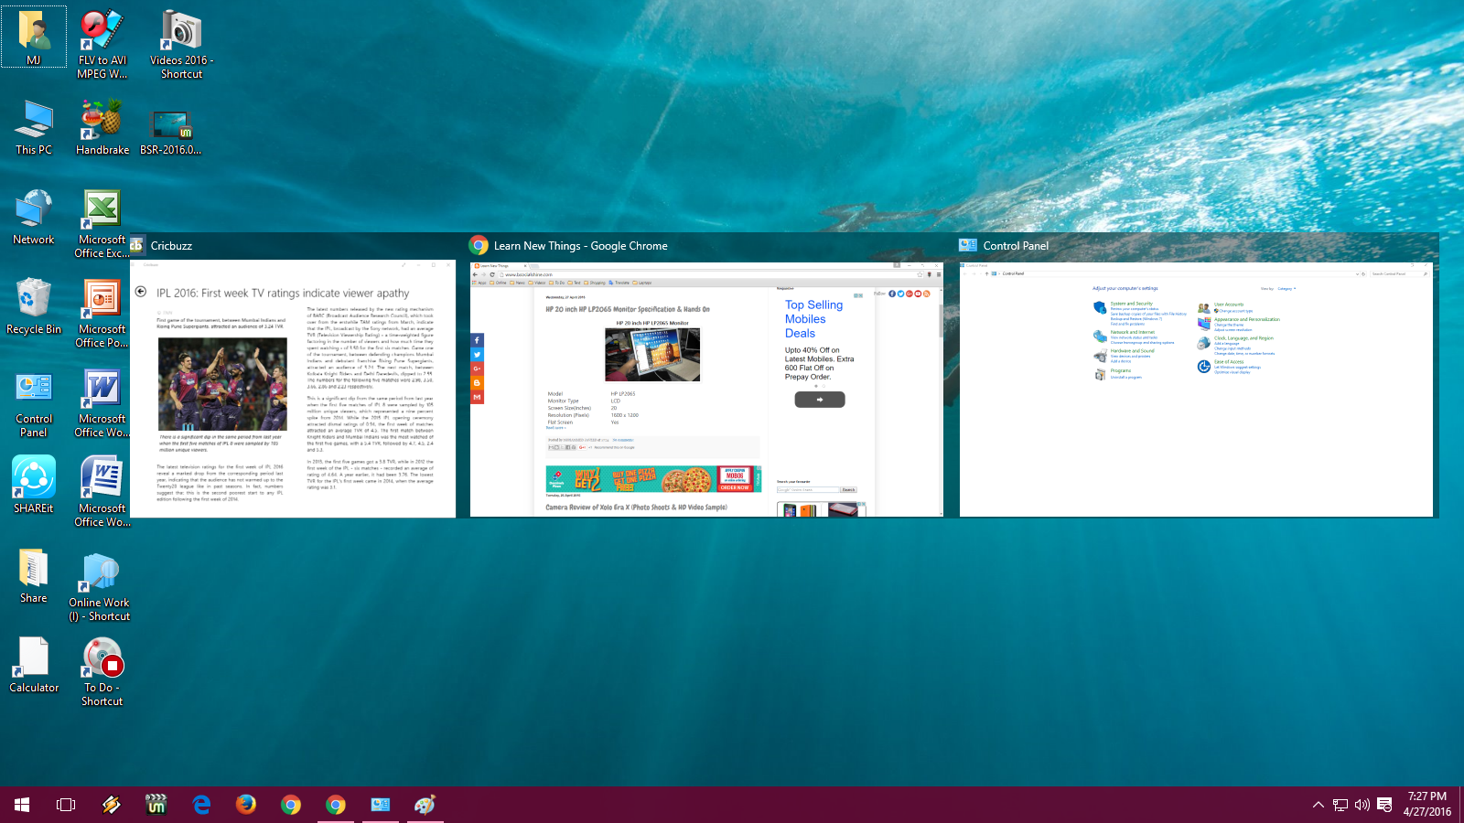Screen dimensions: 1464x823
Task: Click the Read more link under the monitor specs
Action: click(x=554, y=428)
